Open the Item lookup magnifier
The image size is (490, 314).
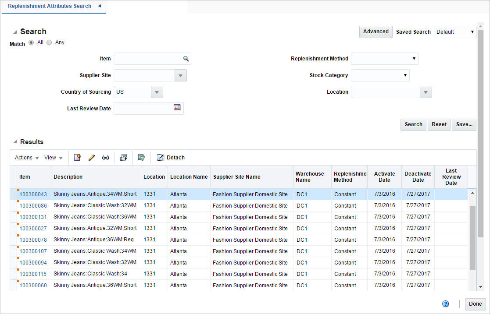pyautogui.click(x=186, y=58)
